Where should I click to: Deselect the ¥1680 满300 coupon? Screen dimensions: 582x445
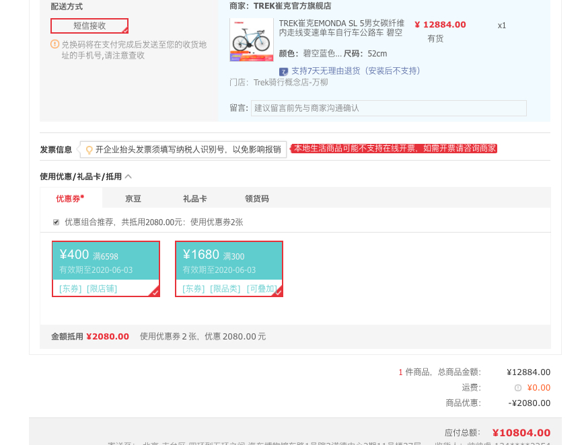point(229,269)
